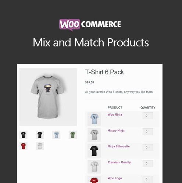Select the red T-shirt gallery thumbnail
The image size is (182, 183).
pos(24,146)
